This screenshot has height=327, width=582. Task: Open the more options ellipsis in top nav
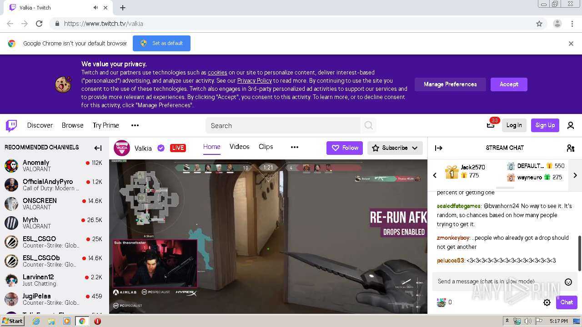click(x=135, y=125)
